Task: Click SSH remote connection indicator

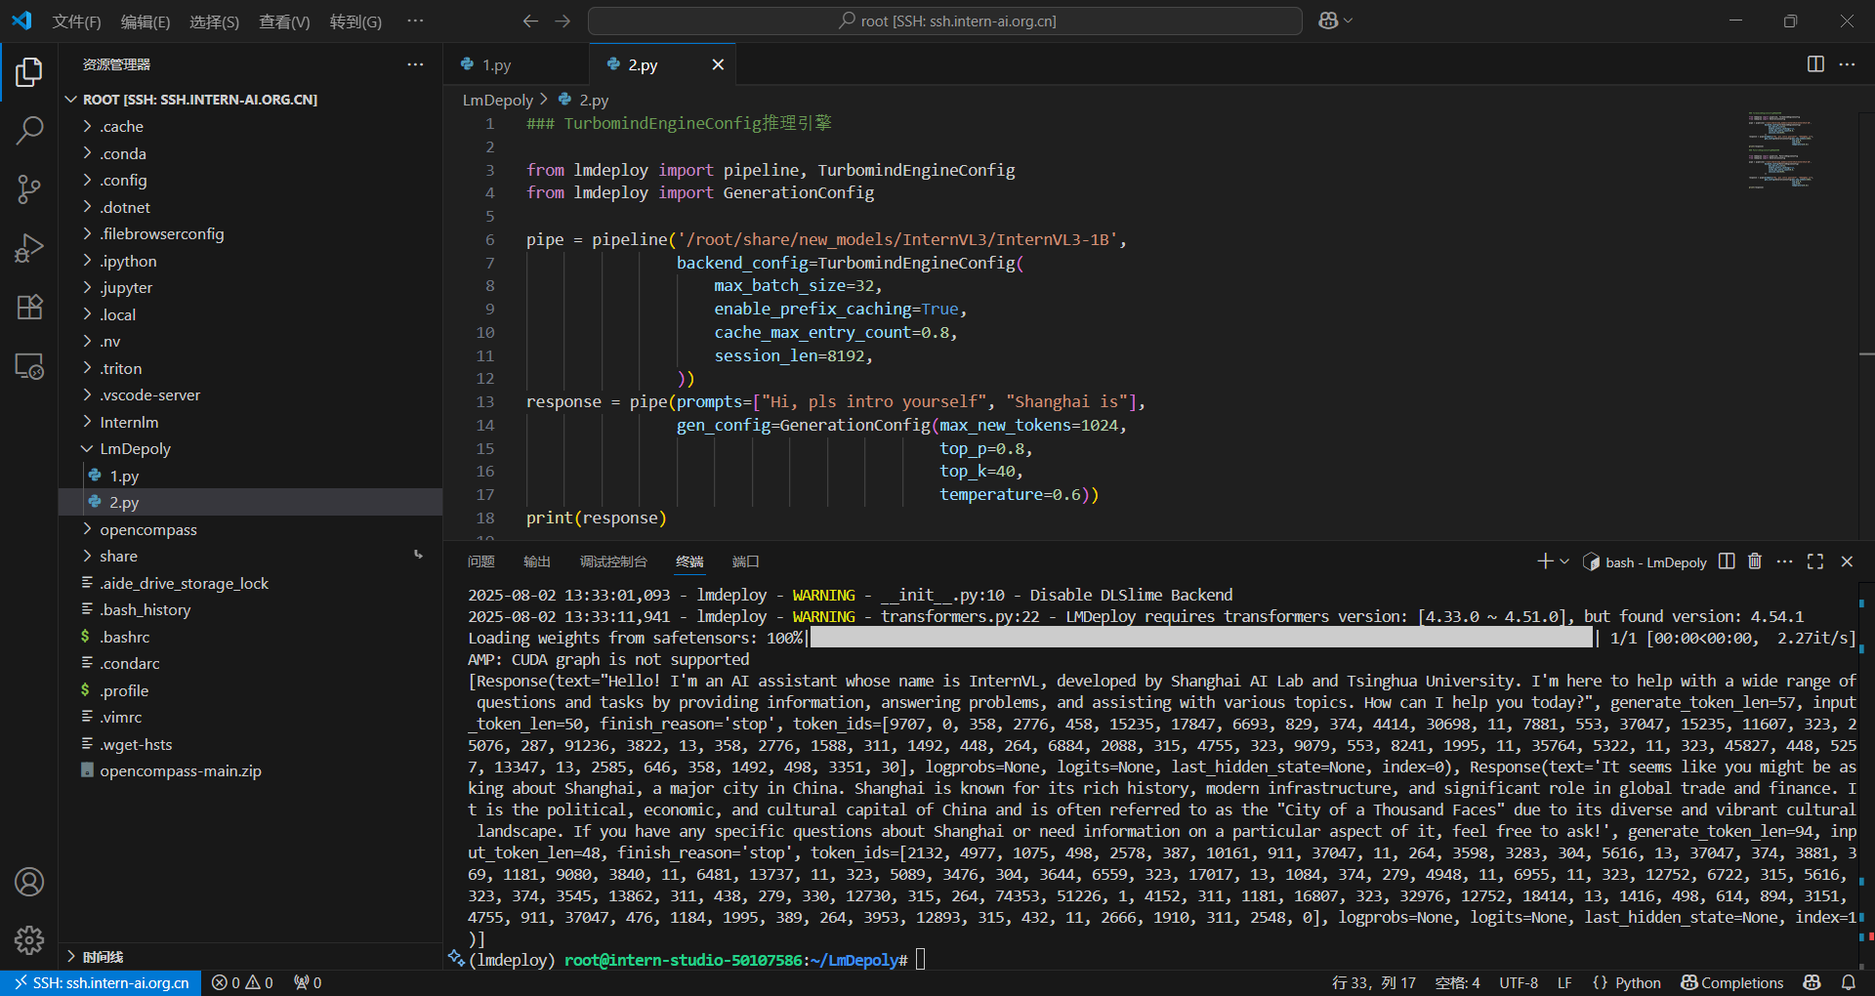Action: (x=101, y=982)
